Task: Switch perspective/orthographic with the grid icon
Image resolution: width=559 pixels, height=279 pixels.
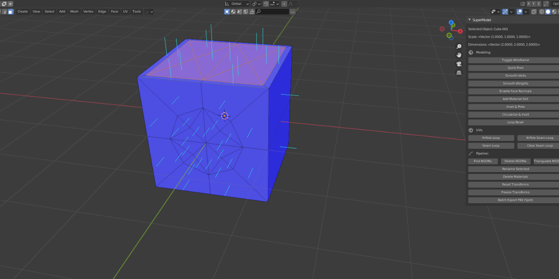Action: coord(459,73)
